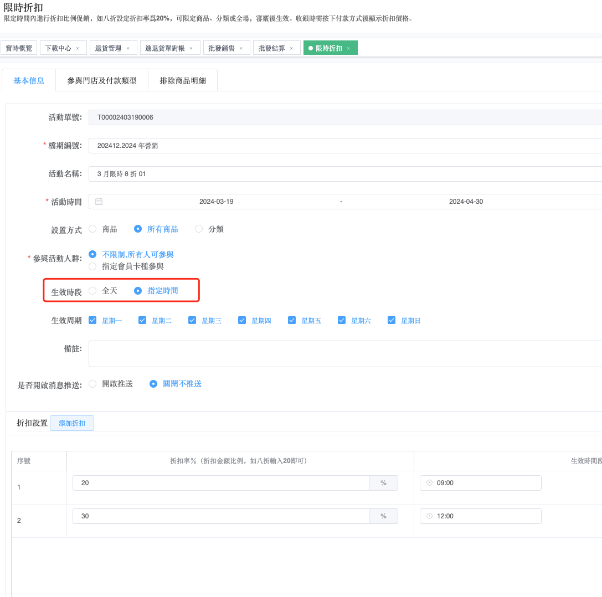Click end date 2024-04-30
Screen dimensions: 602x597
pyautogui.click(x=466, y=202)
